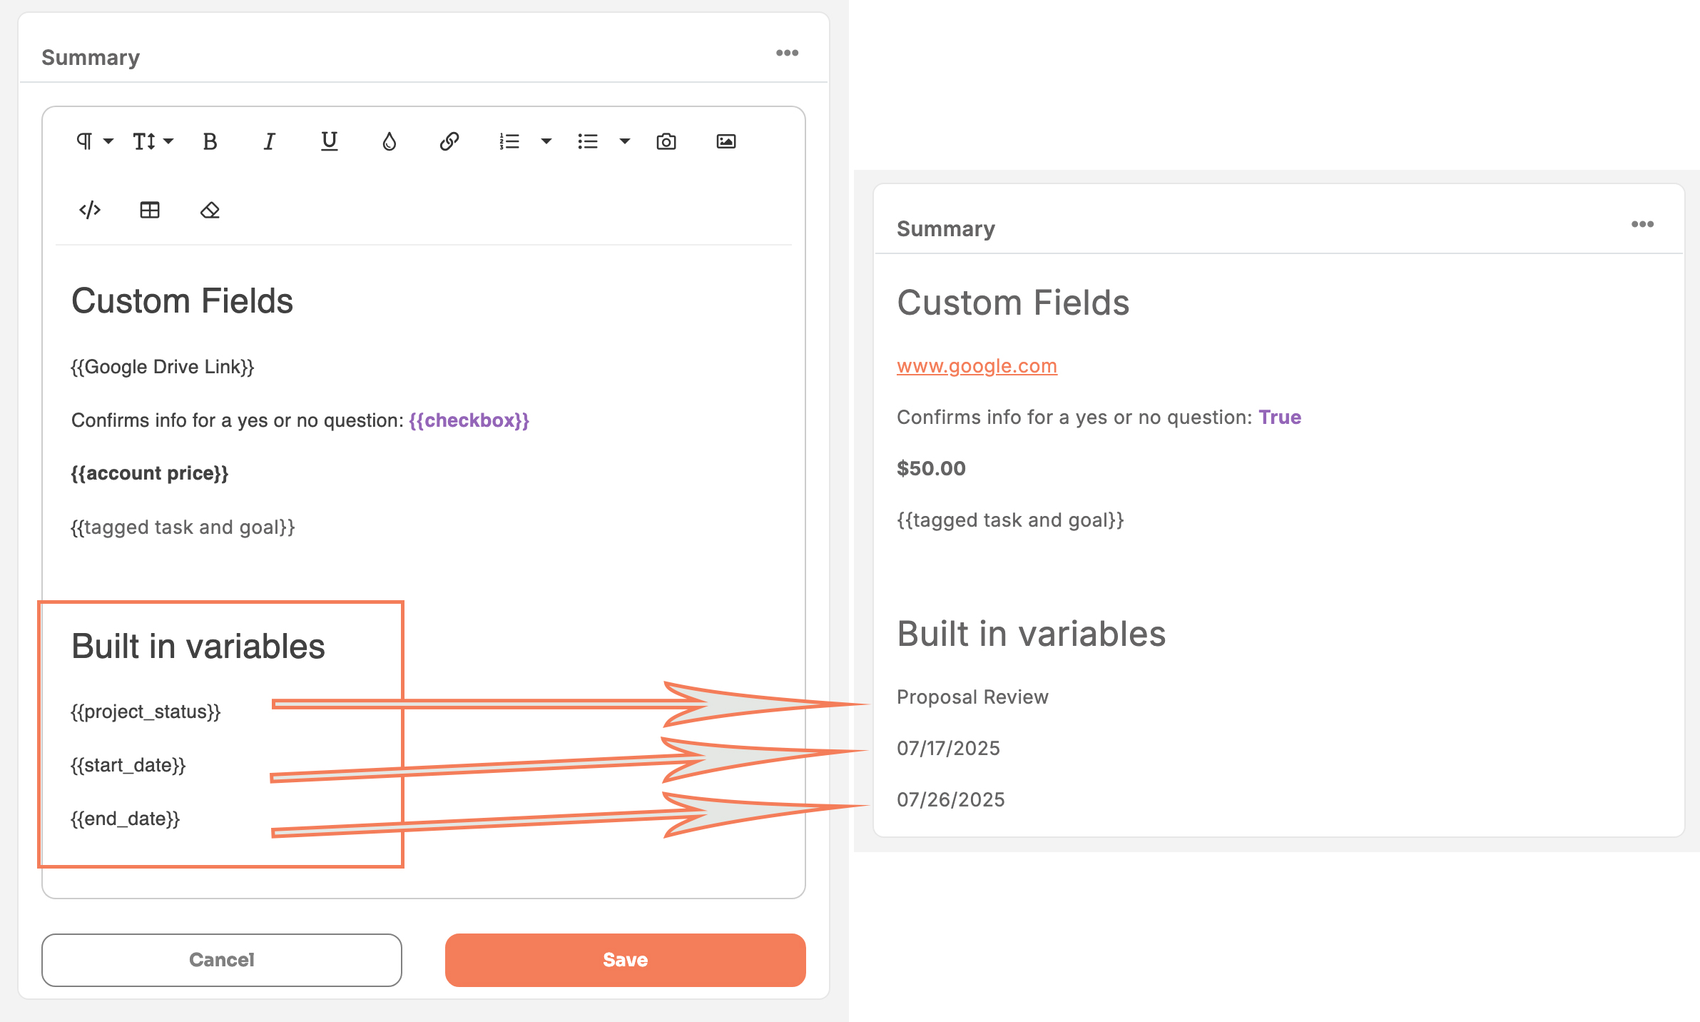Click the Built in variables heading in the editor
This screenshot has width=1700, height=1022.
pos(198,646)
